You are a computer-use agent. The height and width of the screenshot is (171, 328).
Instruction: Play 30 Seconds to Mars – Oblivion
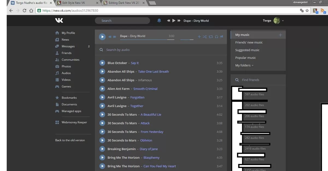pyautogui.click(x=102, y=140)
